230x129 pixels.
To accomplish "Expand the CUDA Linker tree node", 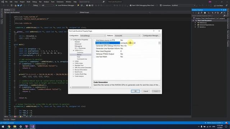I will [x=73, y=63].
